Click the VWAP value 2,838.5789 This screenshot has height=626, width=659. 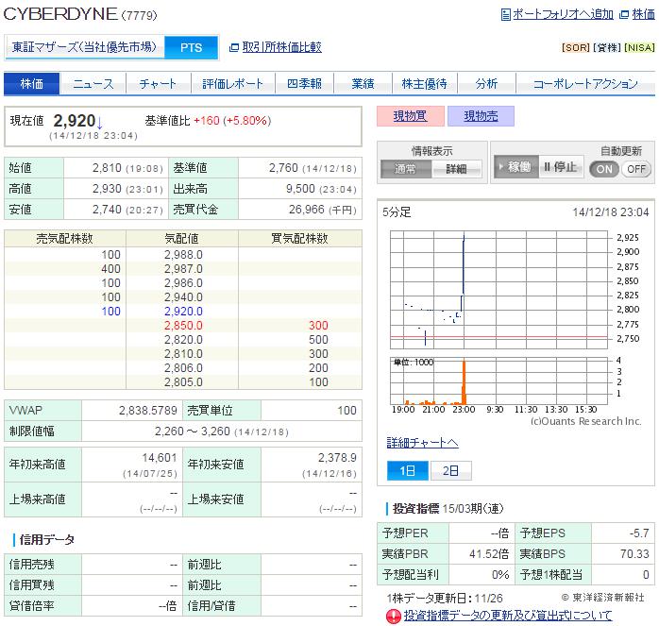click(x=148, y=411)
